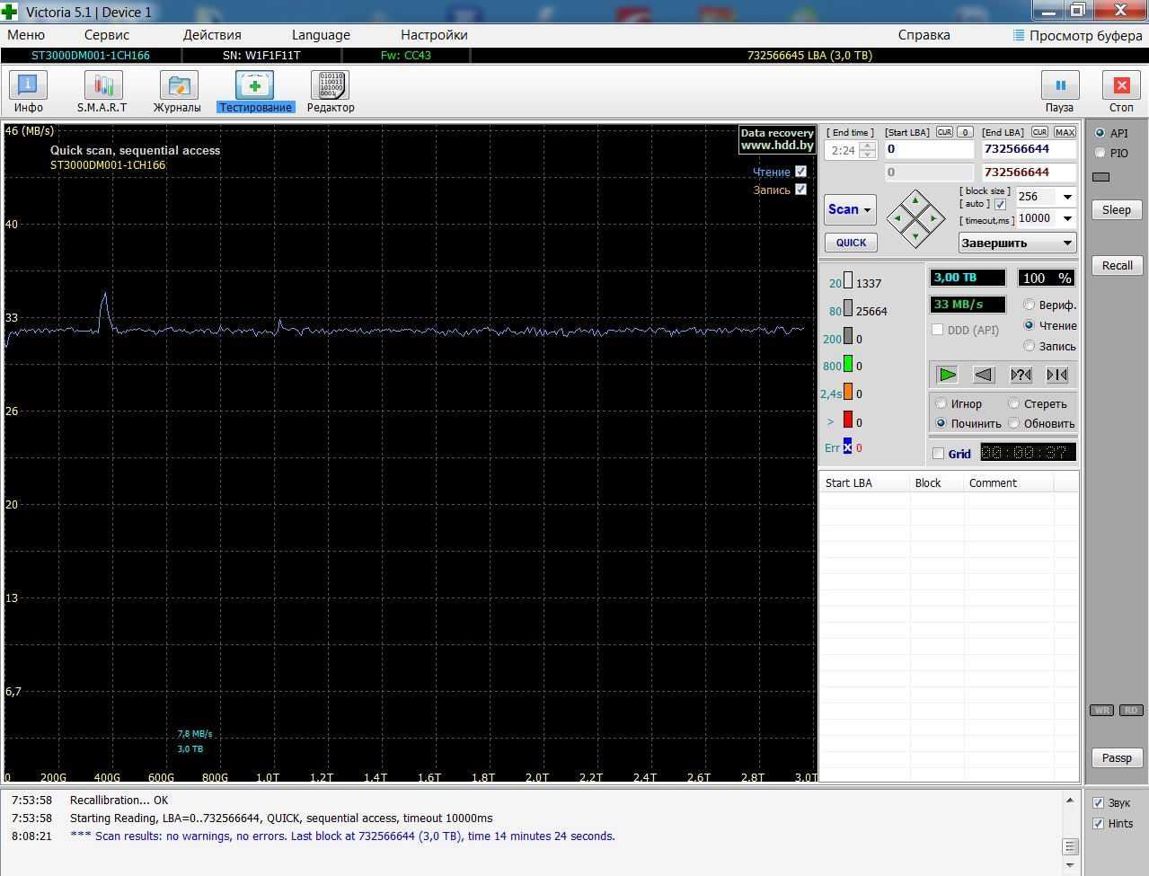Select the PIO access mode
Image resolution: width=1149 pixels, height=876 pixels.
1100,154
